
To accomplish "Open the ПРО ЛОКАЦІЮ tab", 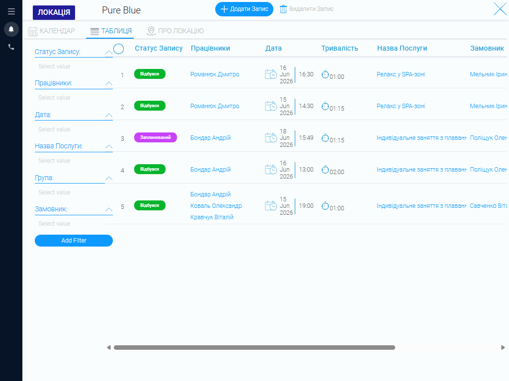I will 175,31.
